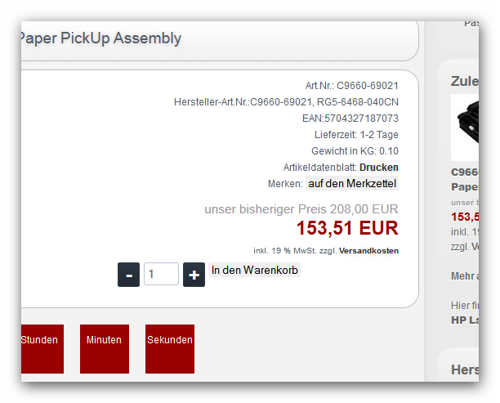The width and height of the screenshot is (500, 403).
Task: Click the large 153,51 EUR price
Action: pyautogui.click(x=346, y=228)
